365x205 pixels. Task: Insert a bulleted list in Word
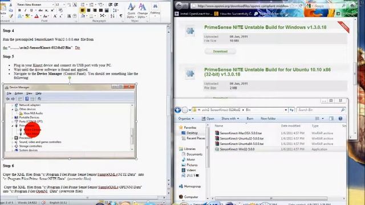pyautogui.click(x=83, y=5)
